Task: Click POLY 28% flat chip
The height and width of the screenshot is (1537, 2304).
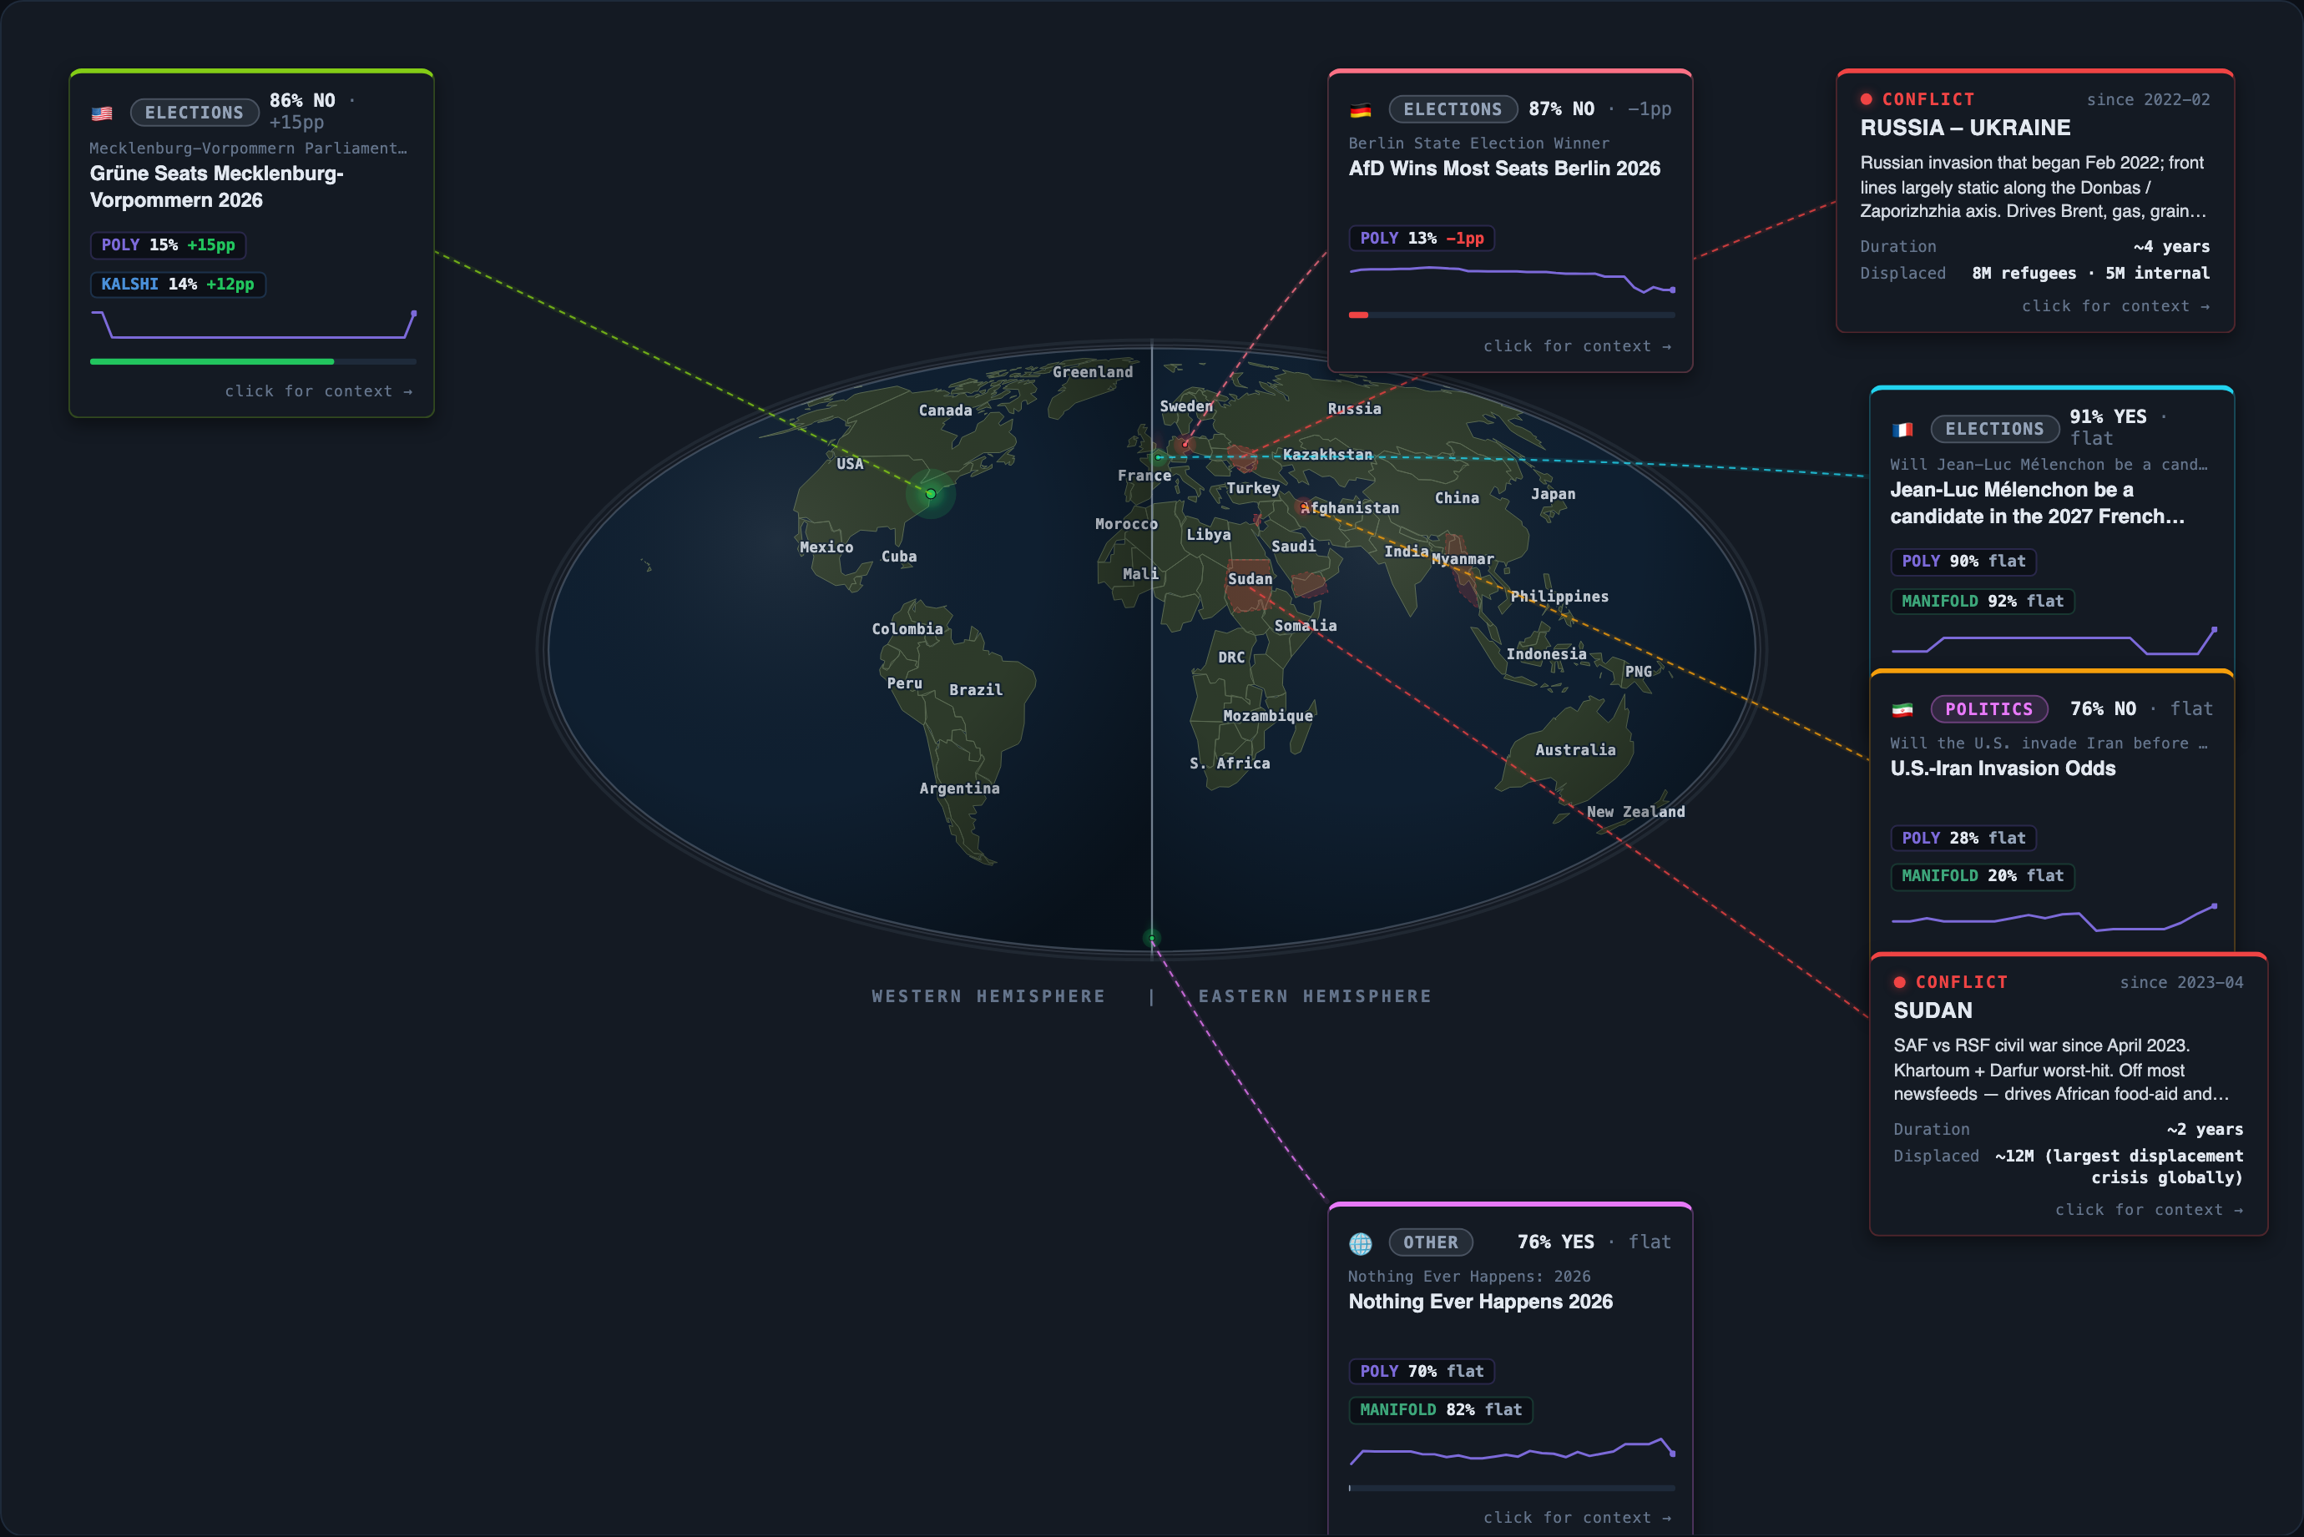Action: click(1963, 838)
